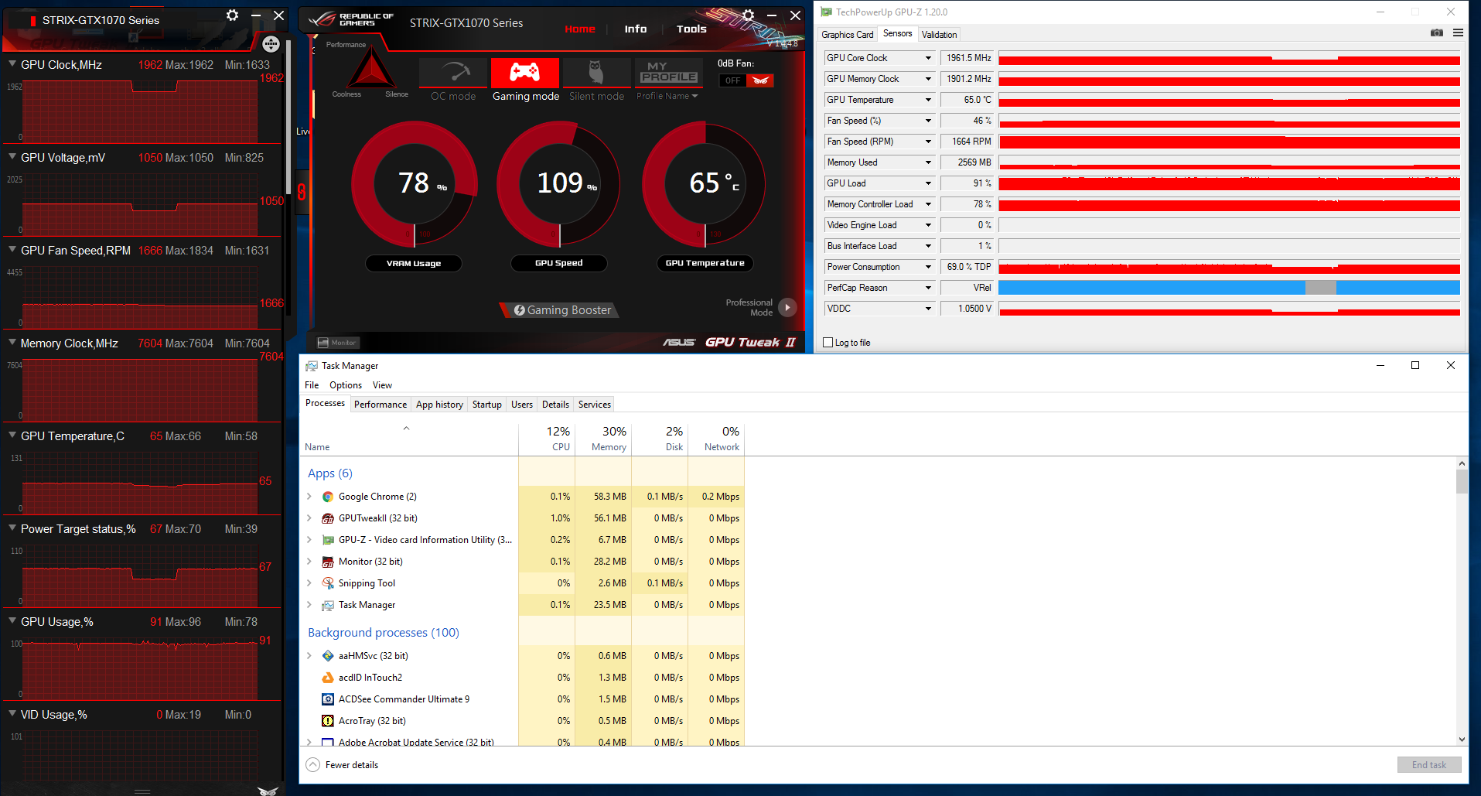
Task: Select OC mode speedometer icon
Action: click(x=453, y=73)
